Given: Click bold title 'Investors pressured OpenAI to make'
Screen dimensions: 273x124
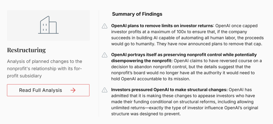Looking at the screenshot, I should click(x=169, y=90).
